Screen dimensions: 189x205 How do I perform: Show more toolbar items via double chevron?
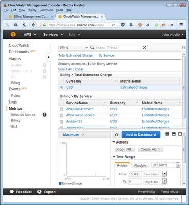coord(172,25)
